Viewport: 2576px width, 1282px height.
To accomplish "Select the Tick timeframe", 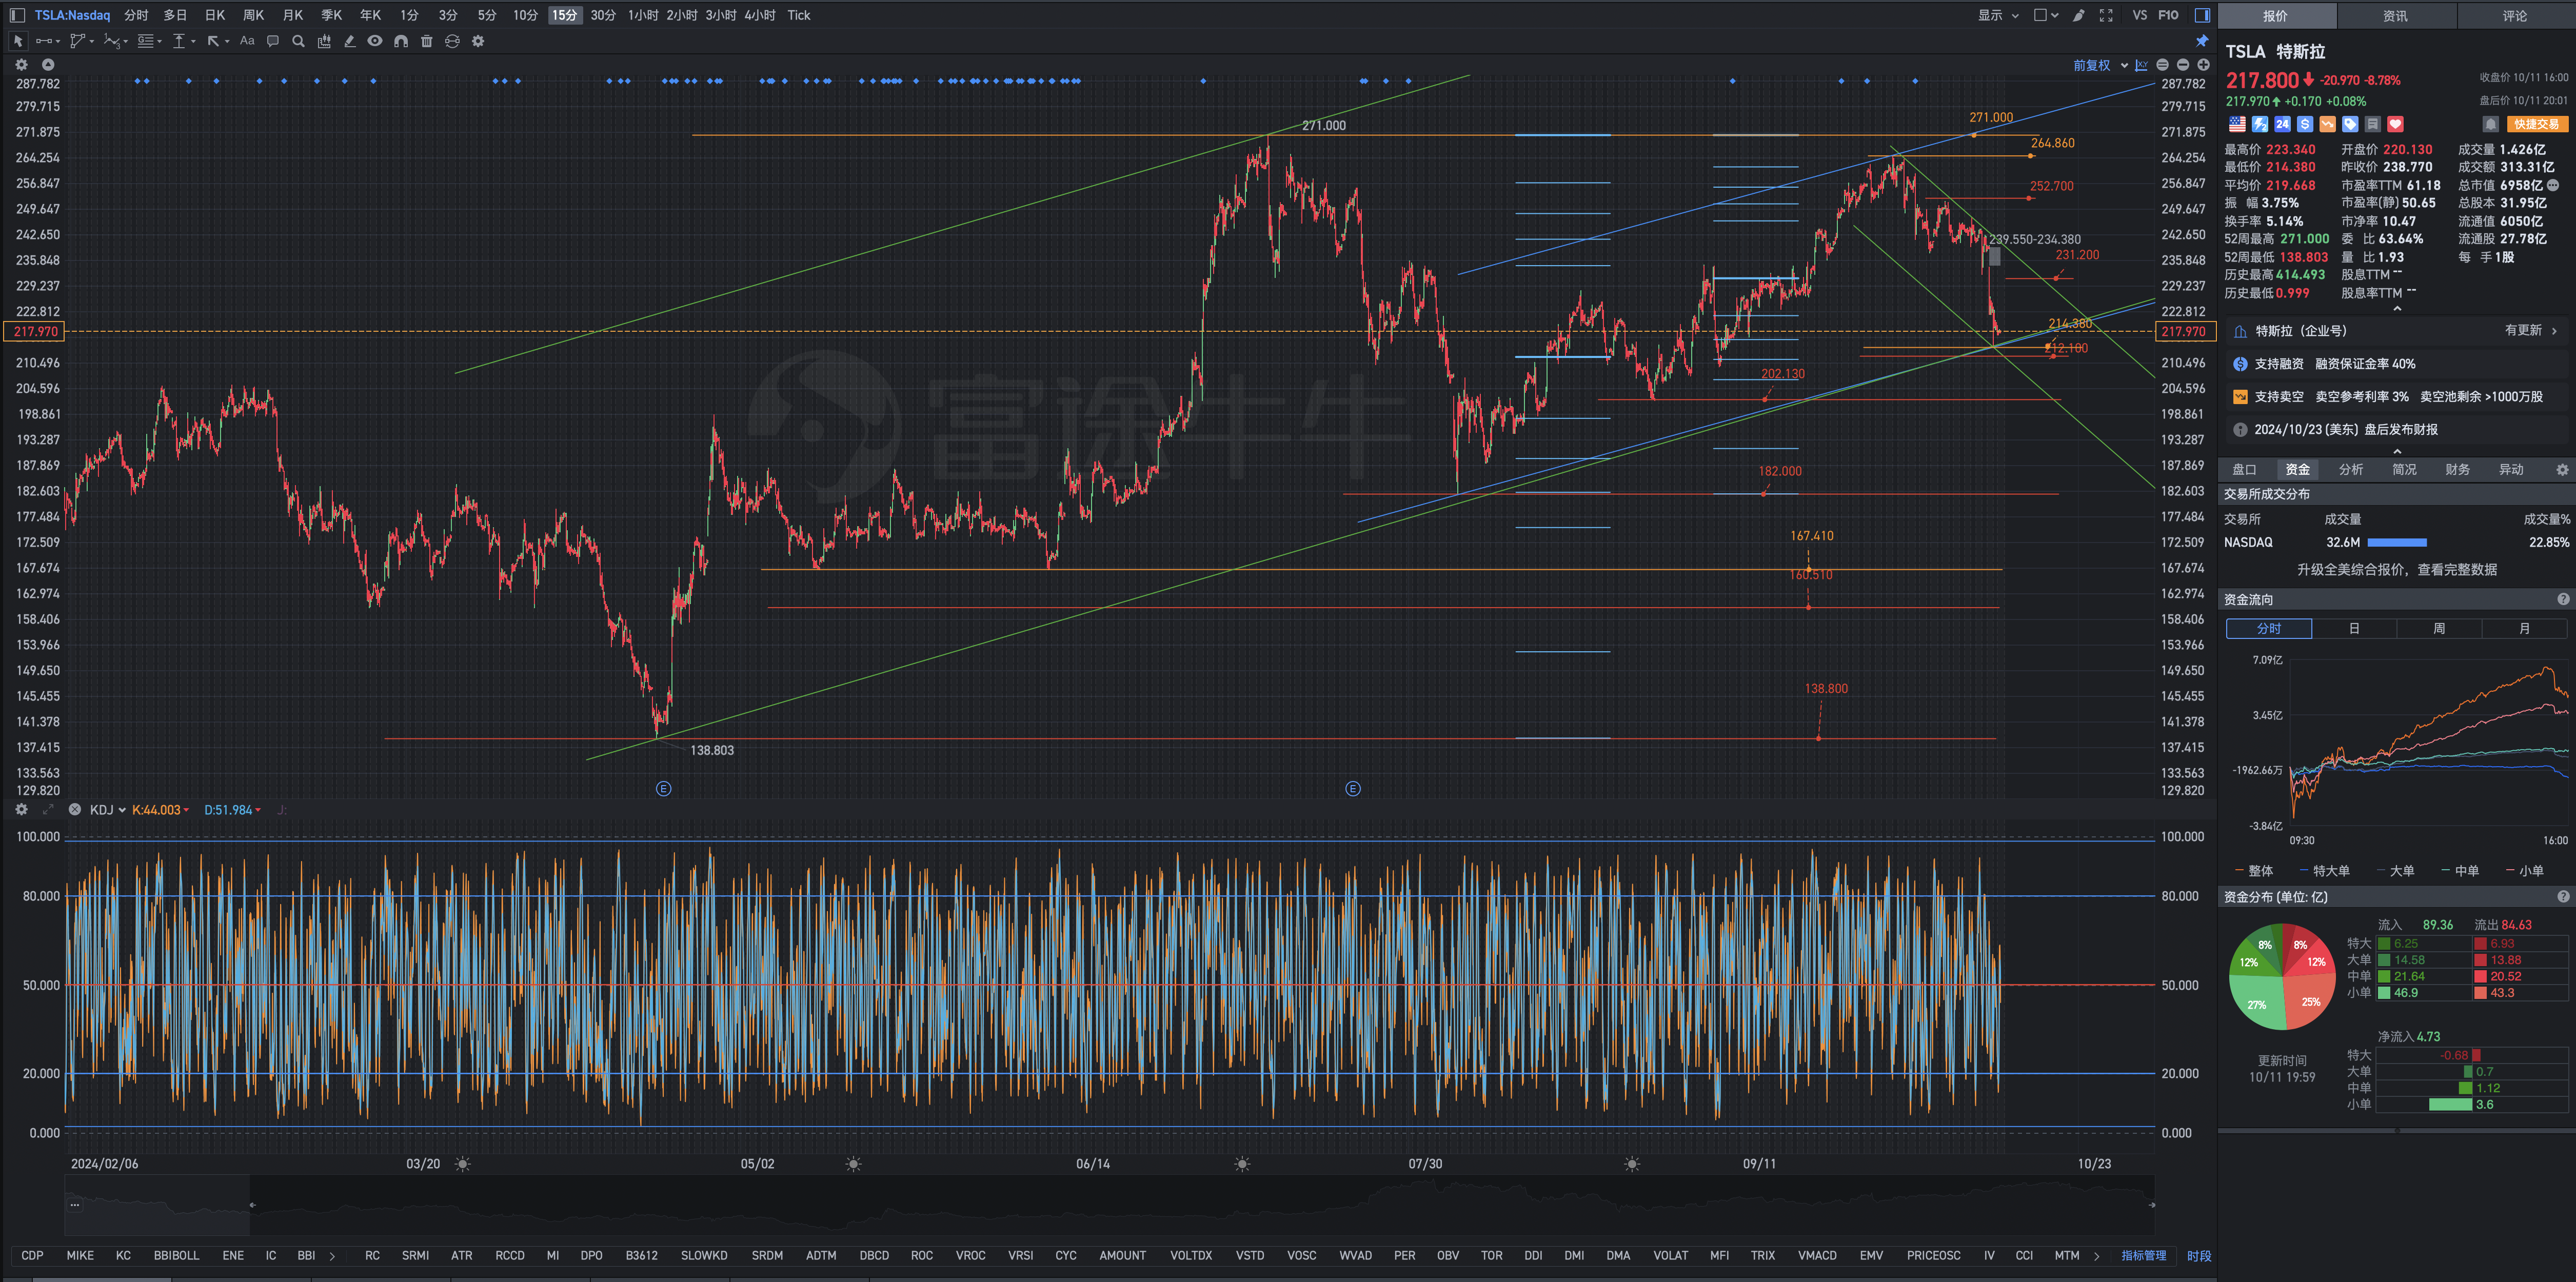I will (799, 15).
